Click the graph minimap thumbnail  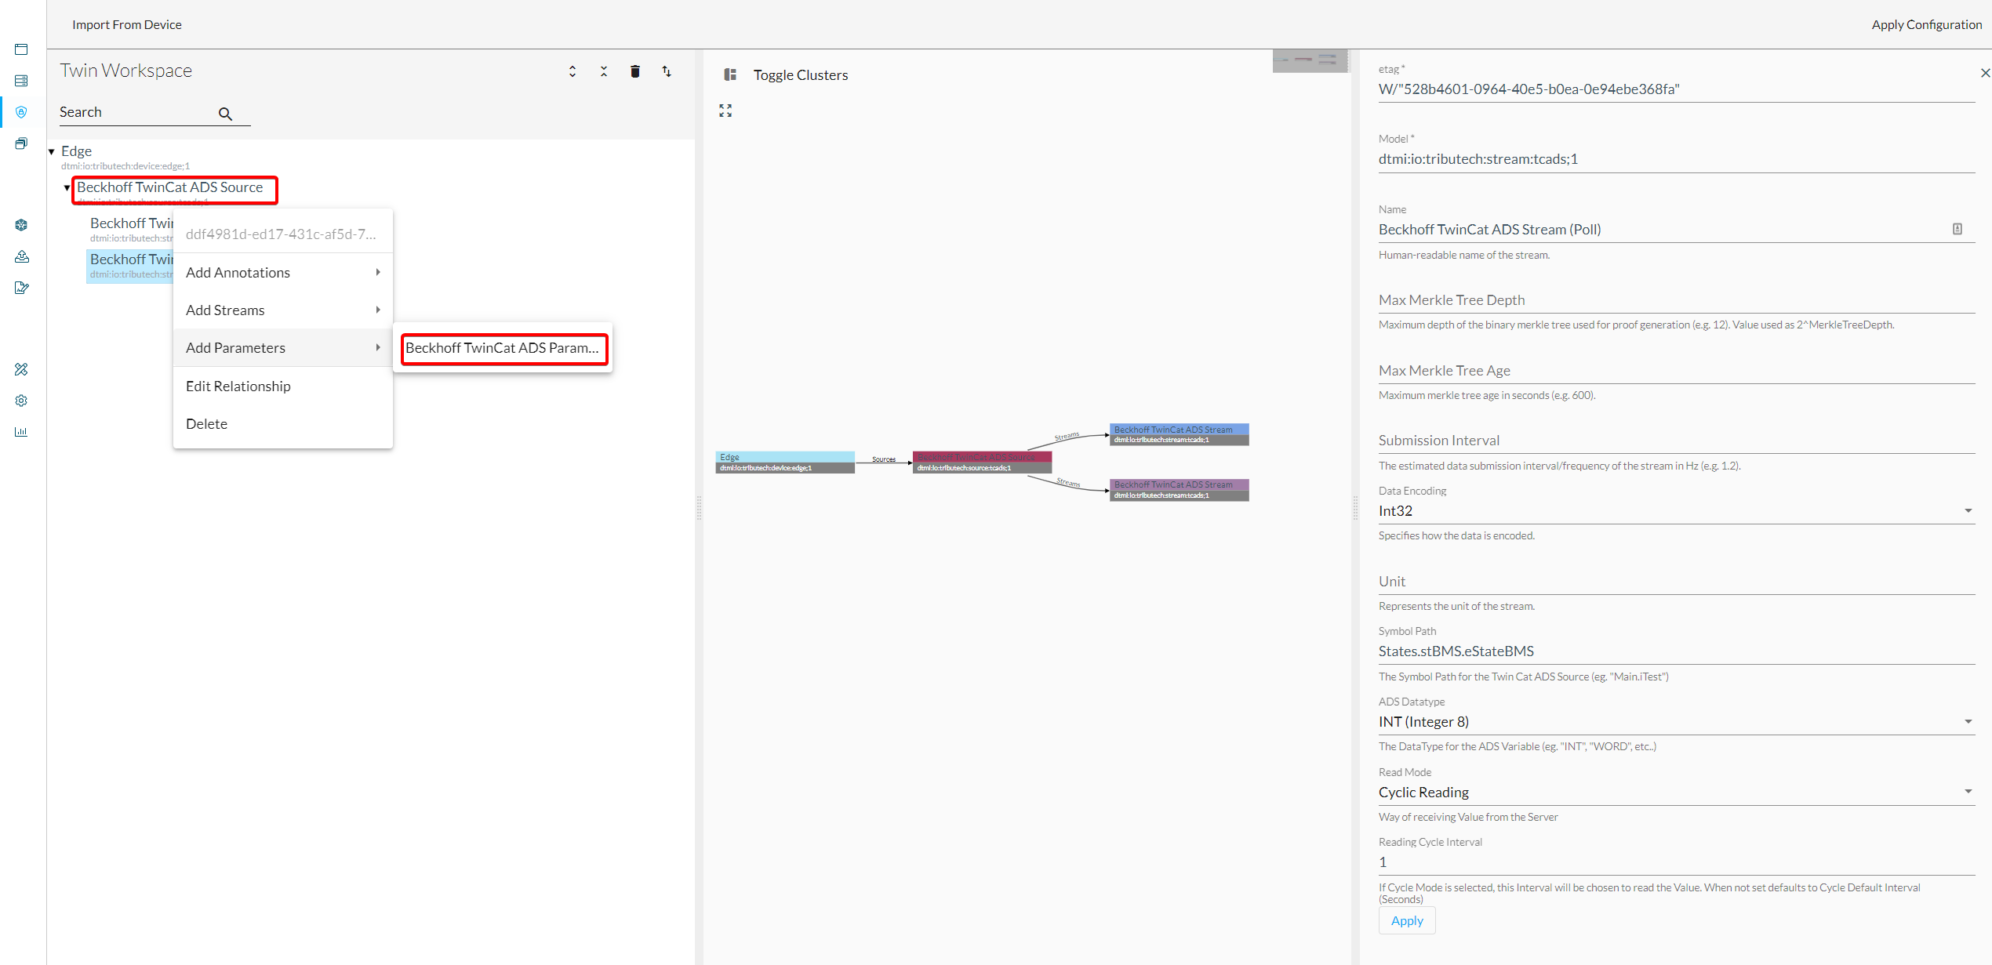coord(1310,60)
